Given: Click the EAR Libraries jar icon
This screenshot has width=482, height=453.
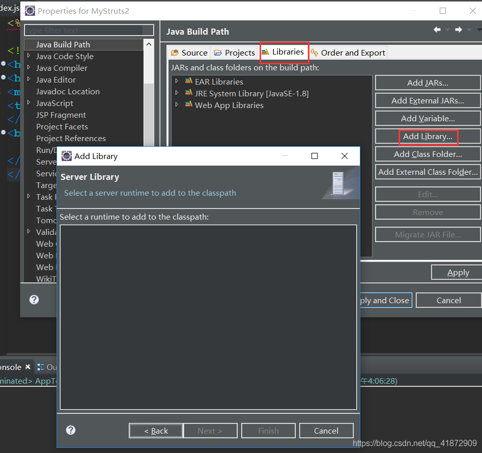Looking at the screenshot, I should pos(189,81).
